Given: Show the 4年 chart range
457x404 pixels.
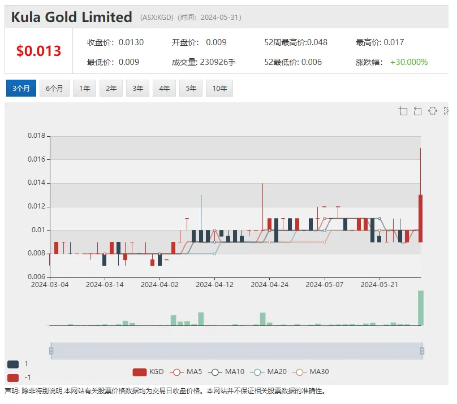Looking at the screenshot, I should [x=164, y=88].
